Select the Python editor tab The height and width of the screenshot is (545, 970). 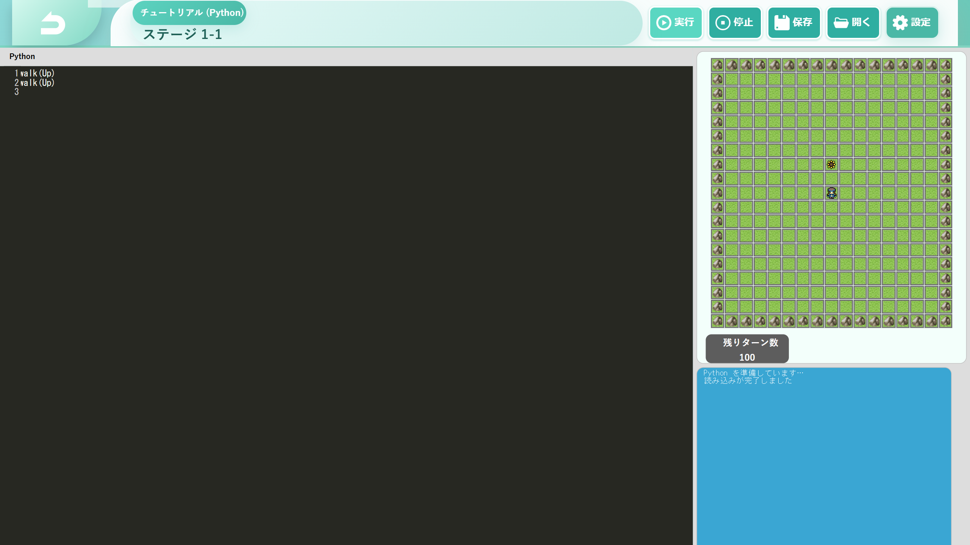[22, 56]
